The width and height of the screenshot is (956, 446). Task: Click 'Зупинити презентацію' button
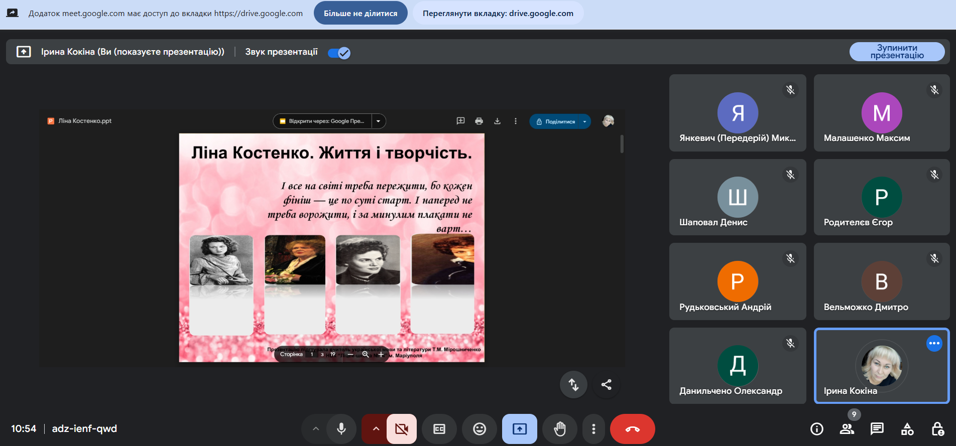[x=897, y=52]
